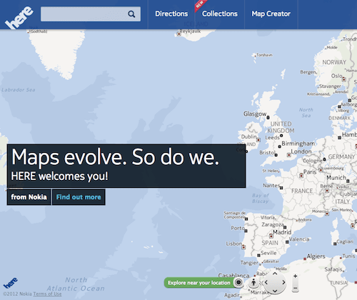Pan the map down with the arrow

[x=275, y=291]
